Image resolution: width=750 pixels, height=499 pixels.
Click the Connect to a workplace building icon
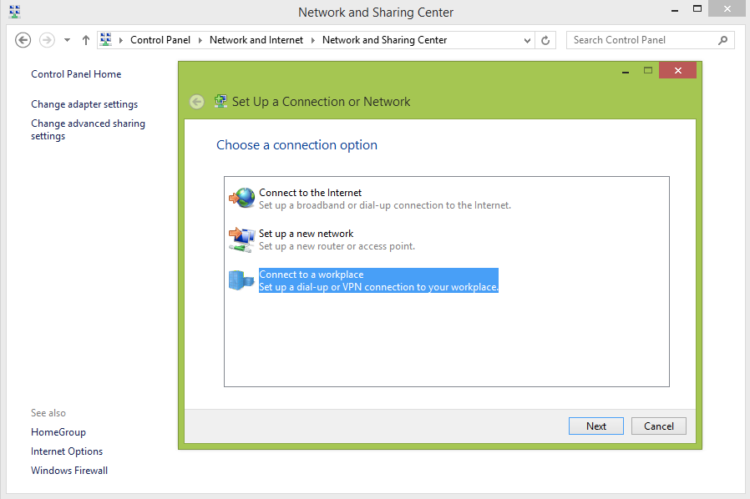pyautogui.click(x=241, y=280)
